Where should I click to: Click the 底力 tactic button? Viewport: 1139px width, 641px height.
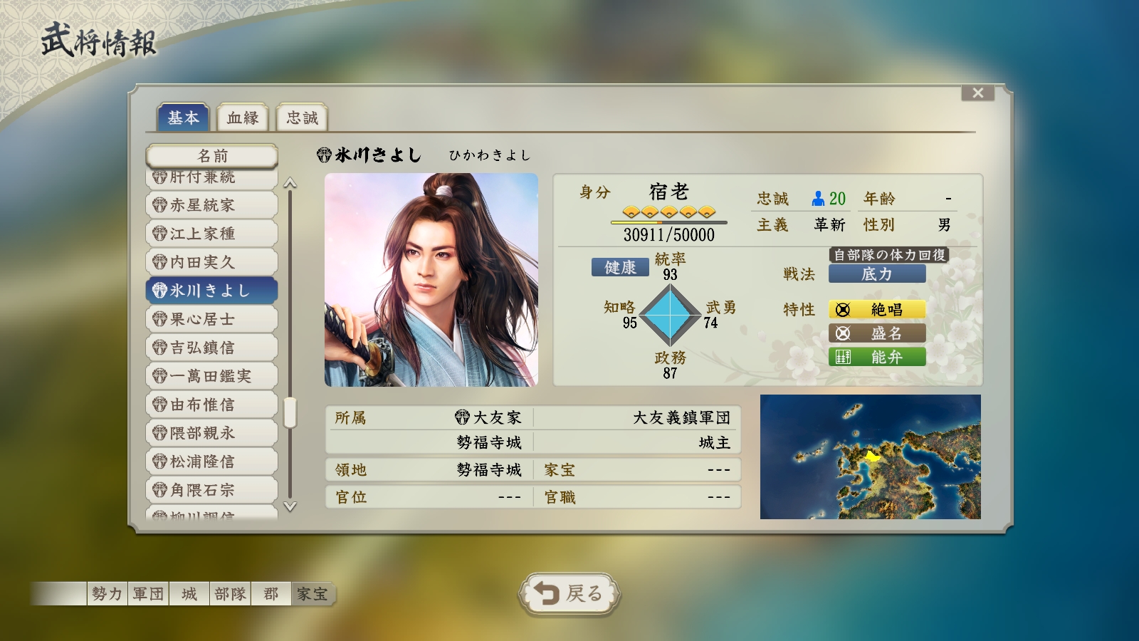[x=877, y=274]
